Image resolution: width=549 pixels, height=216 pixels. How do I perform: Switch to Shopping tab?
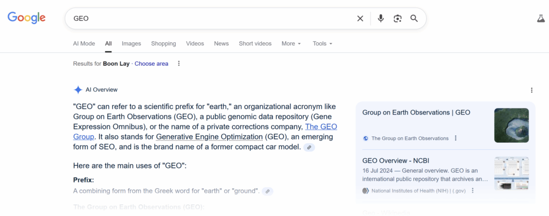point(164,44)
